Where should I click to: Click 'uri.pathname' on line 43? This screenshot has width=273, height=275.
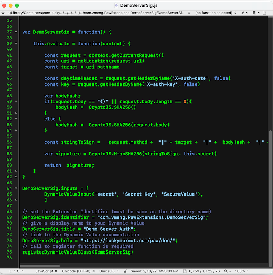coord(103,67)
